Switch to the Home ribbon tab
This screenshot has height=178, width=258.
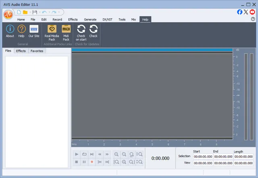tap(21, 19)
